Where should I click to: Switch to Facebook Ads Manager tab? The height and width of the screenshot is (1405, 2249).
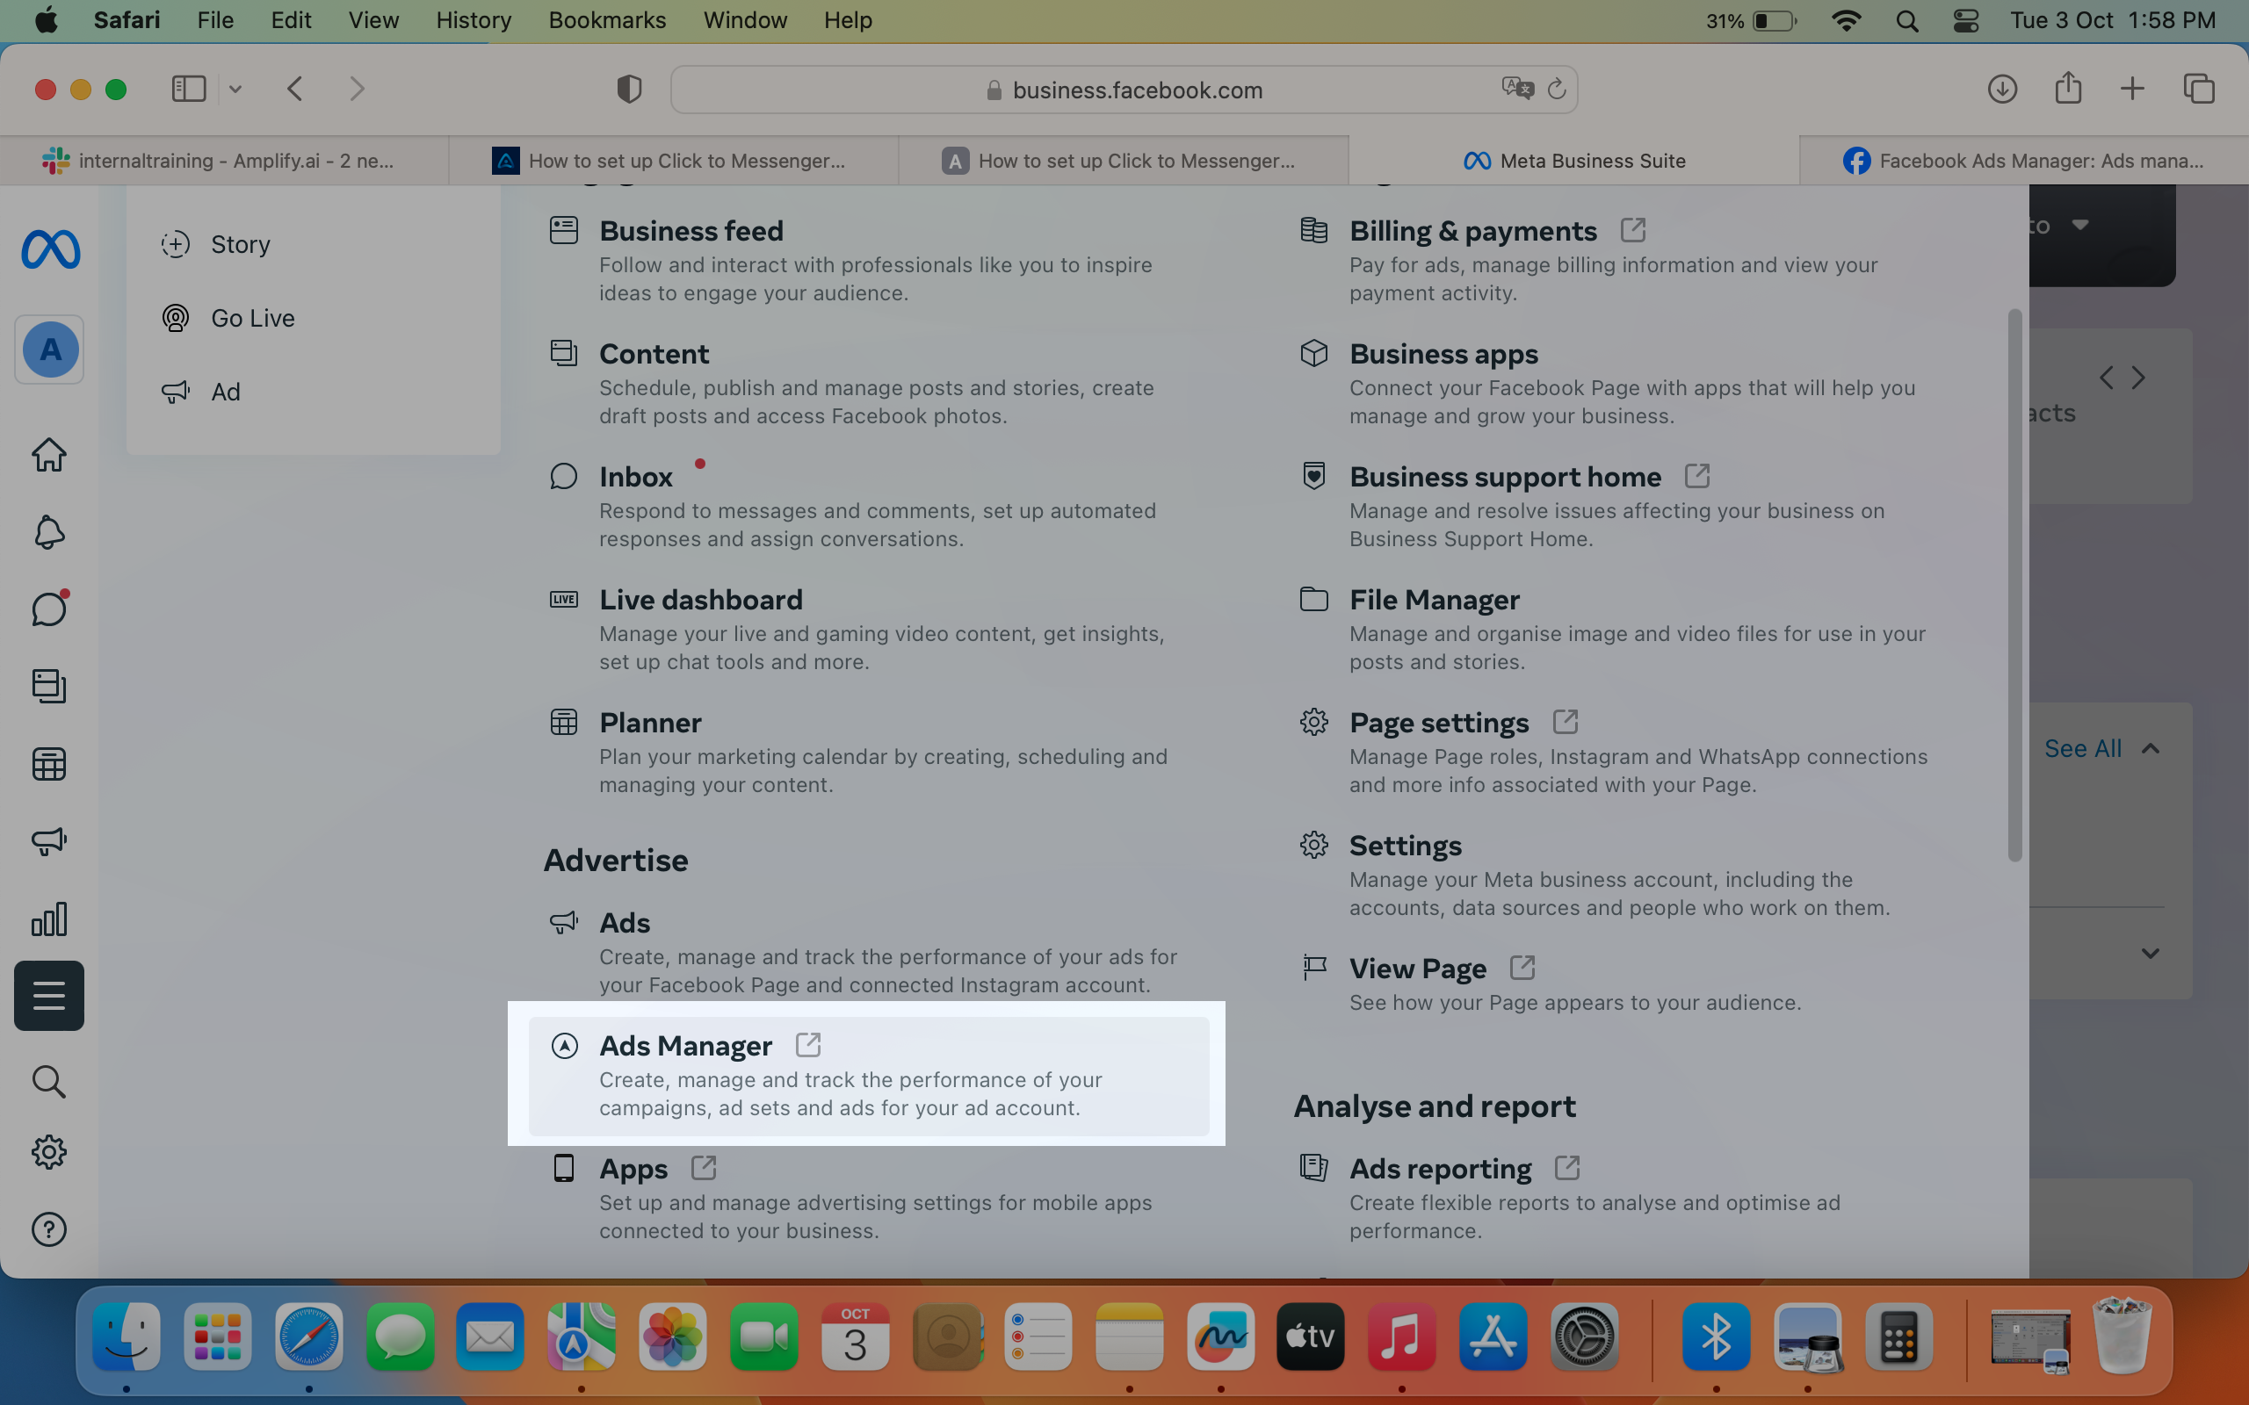2023,161
